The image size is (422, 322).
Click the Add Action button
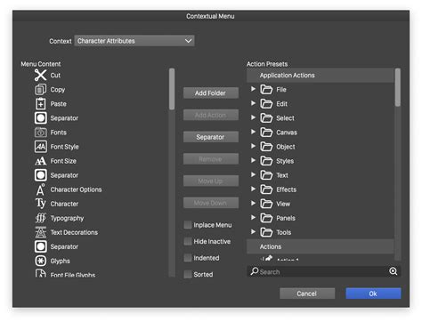pyautogui.click(x=211, y=115)
